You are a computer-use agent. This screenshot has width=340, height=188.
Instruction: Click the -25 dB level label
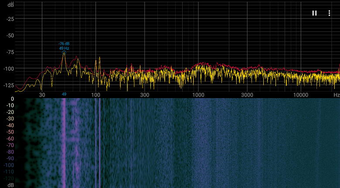[x=10, y=19]
